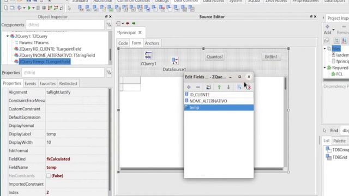Toggle Project Inspector alphabetical sort icon
Viewport: 349px width, 196px height.
[344, 41]
